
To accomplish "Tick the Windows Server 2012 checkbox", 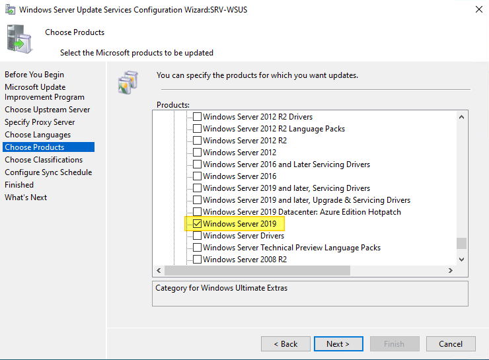I will pyautogui.click(x=197, y=152).
